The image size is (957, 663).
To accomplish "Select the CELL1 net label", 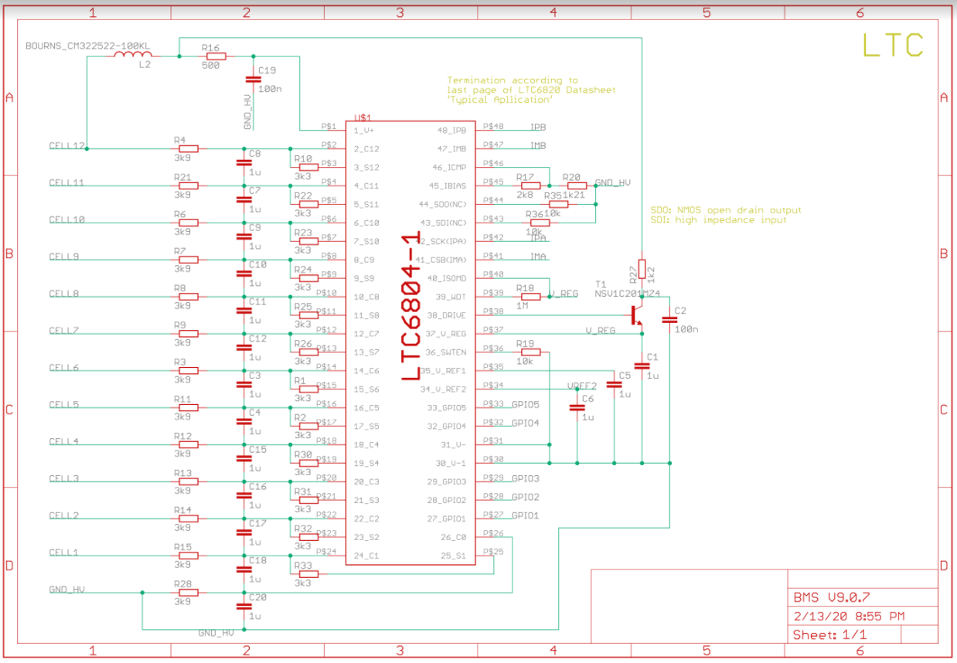I will pyautogui.click(x=64, y=553).
